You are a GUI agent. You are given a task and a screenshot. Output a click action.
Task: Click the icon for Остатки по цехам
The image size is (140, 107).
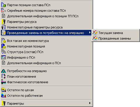[x=4, y=90]
